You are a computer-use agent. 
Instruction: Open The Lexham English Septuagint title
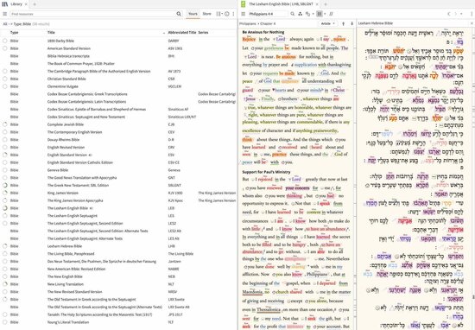tap(72, 216)
